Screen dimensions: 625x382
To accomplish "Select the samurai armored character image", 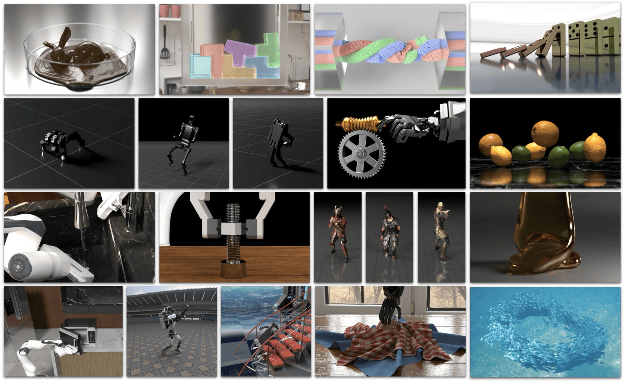I will [338, 237].
